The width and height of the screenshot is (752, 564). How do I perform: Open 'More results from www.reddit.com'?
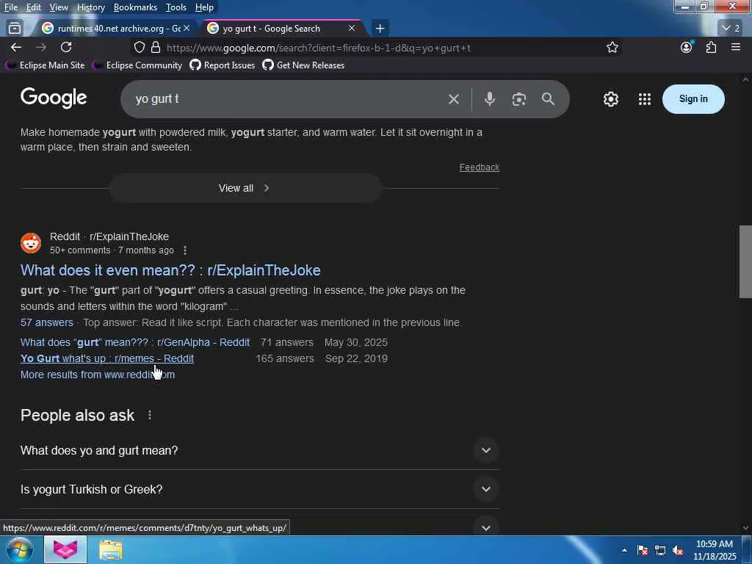(98, 375)
